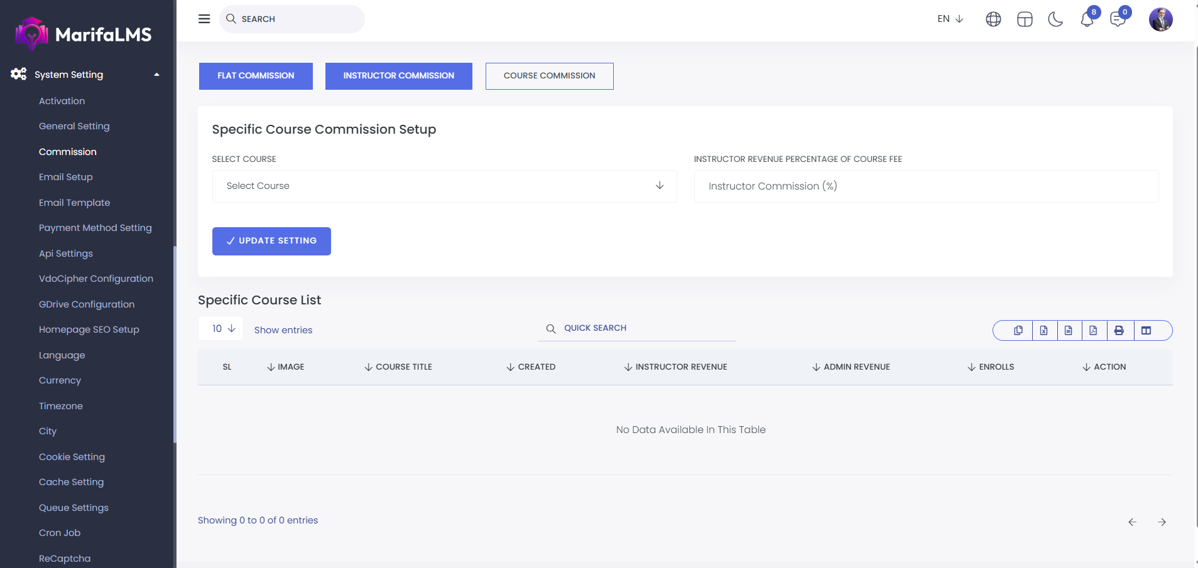Toggle sidebar with hamburger menu
This screenshot has width=1198, height=568.
pos(204,19)
